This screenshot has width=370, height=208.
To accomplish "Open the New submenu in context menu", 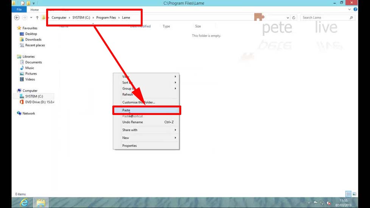I will 146,138.
